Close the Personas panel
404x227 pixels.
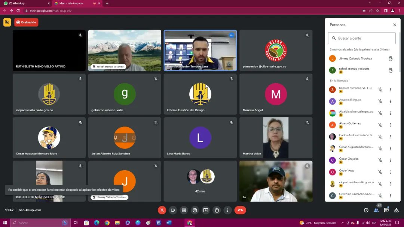(395, 25)
